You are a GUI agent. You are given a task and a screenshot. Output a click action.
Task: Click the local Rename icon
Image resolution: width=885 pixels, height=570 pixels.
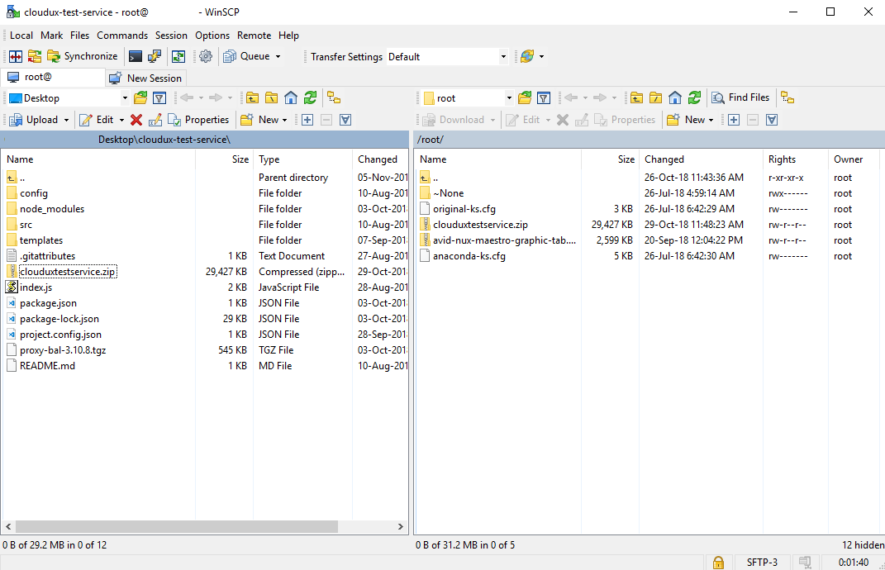coord(155,120)
